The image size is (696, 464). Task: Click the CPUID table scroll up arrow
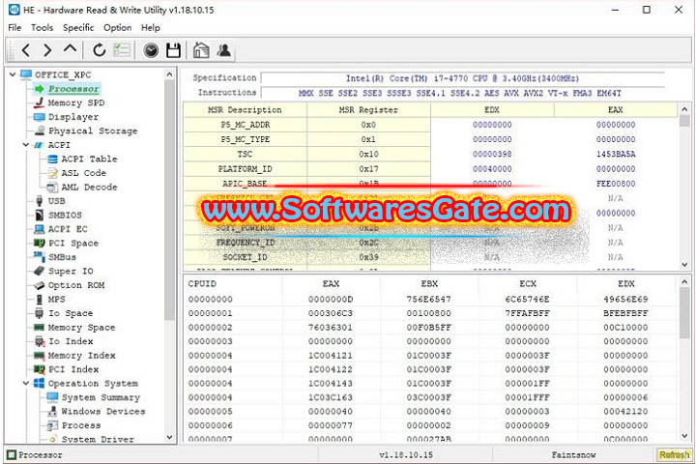click(x=684, y=282)
